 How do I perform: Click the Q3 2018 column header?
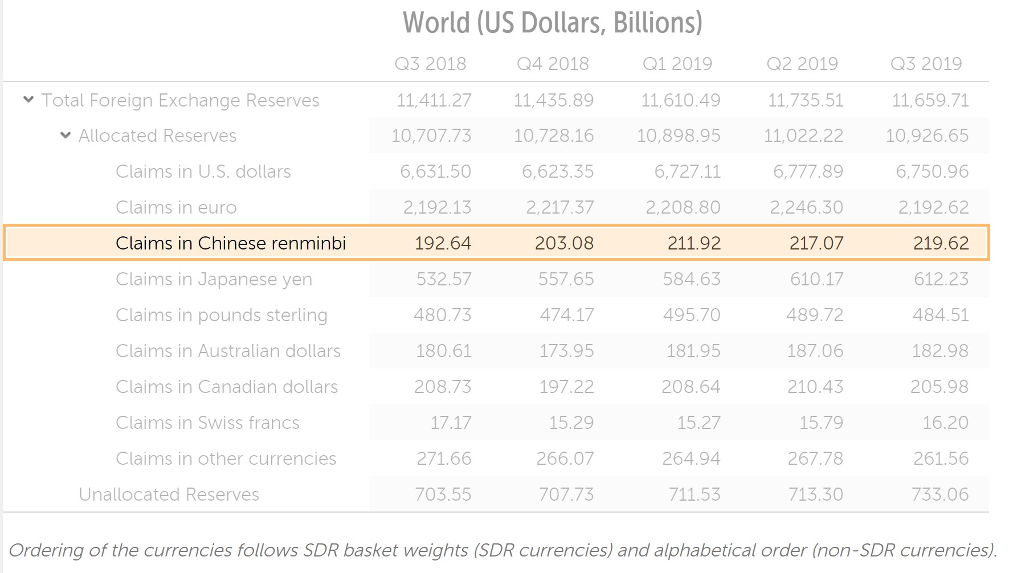tap(430, 64)
